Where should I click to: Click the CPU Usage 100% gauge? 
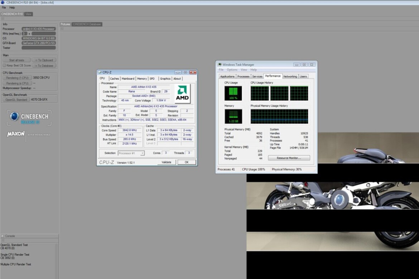tap(233, 93)
